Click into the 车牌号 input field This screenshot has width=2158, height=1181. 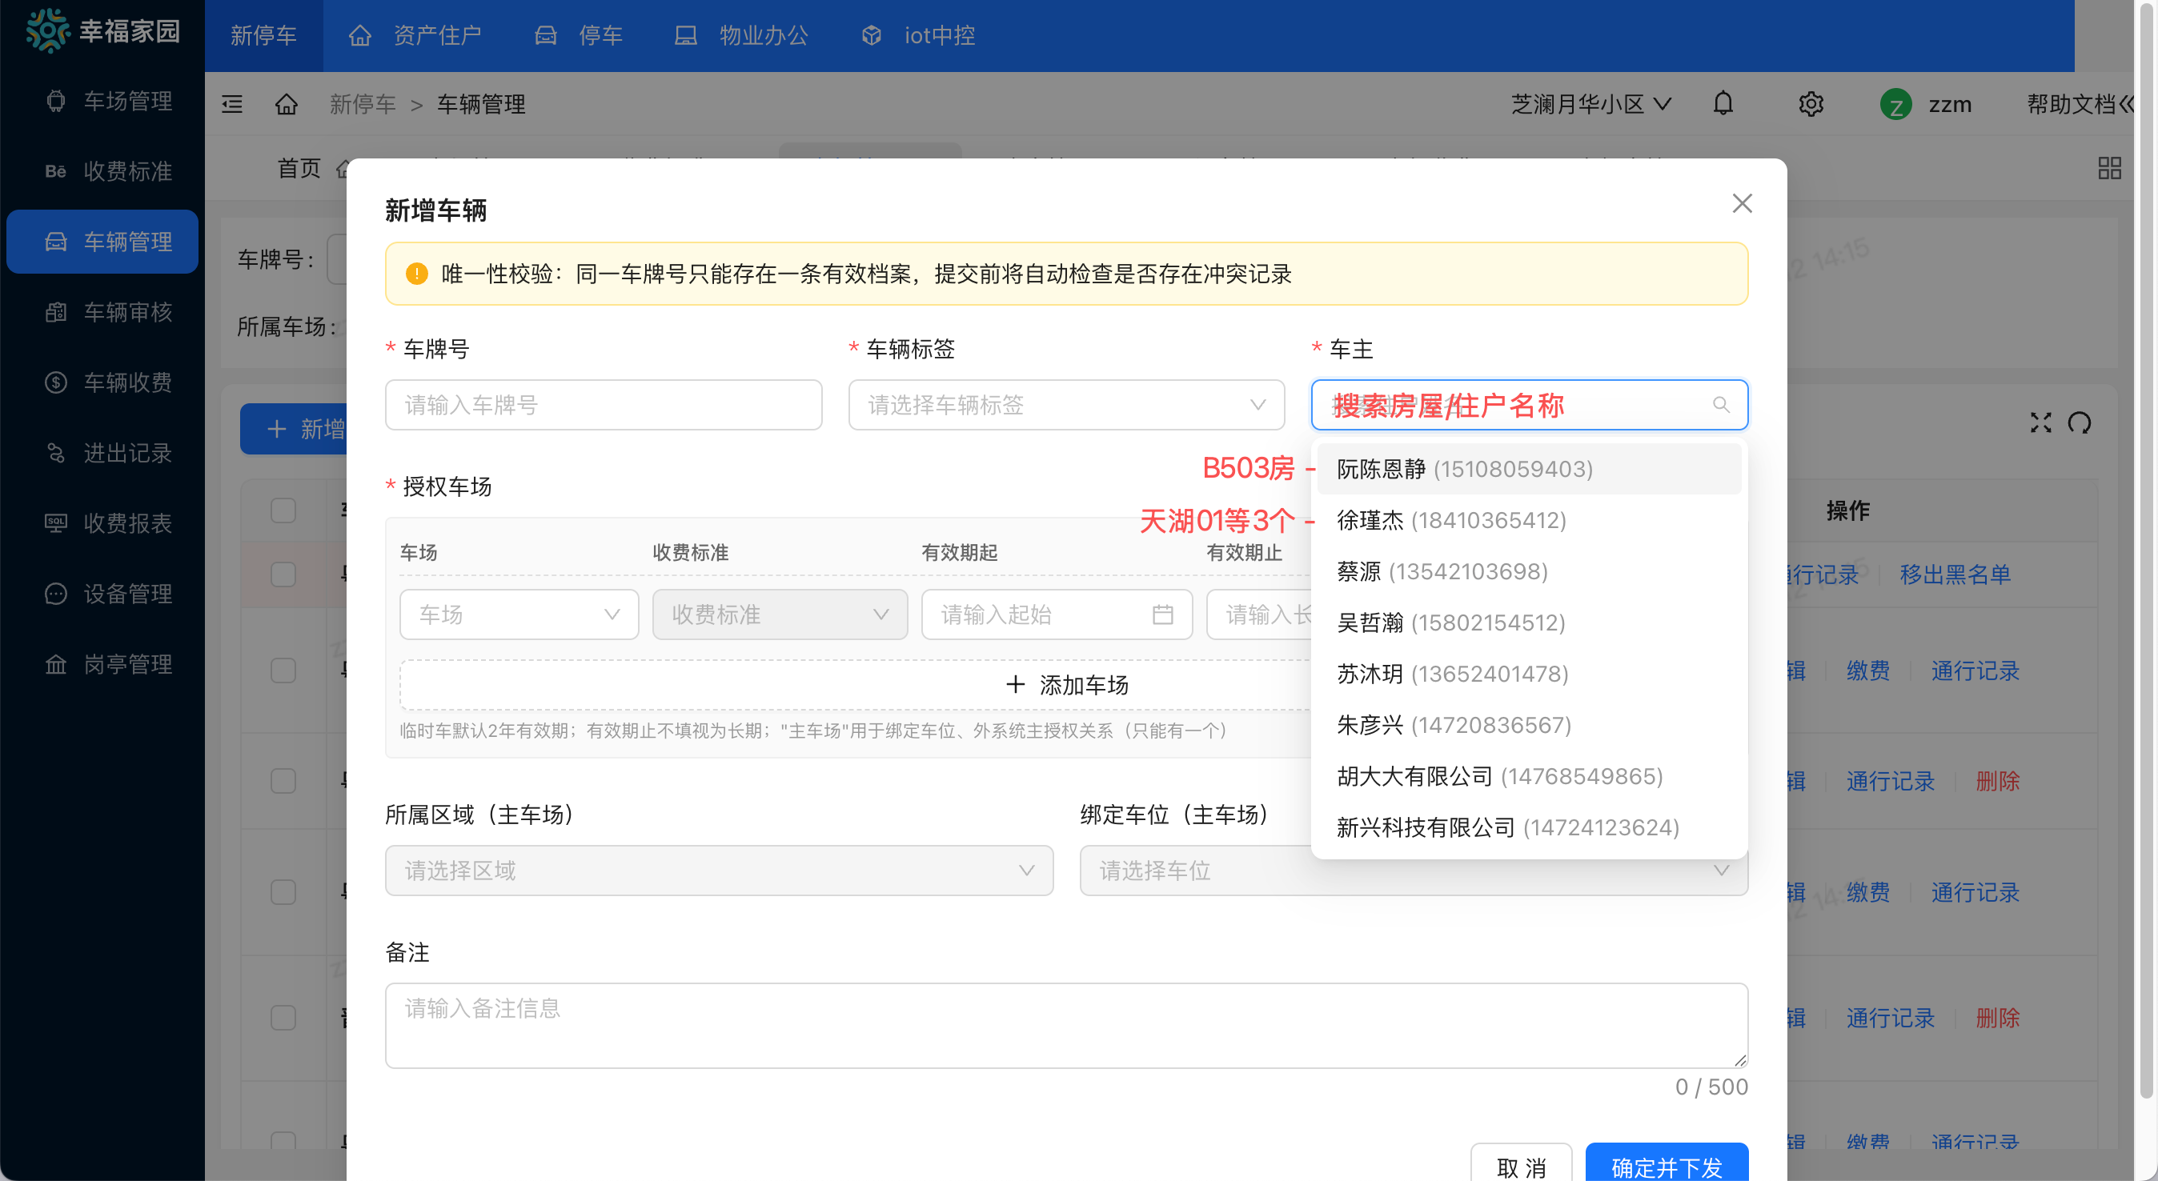pyautogui.click(x=604, y=406)
